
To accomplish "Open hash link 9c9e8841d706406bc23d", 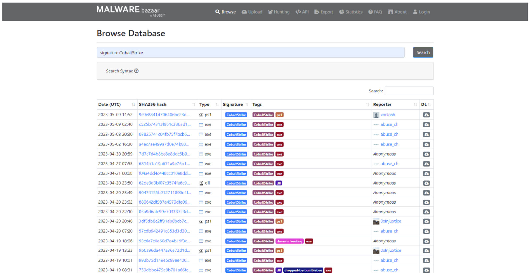I will (164, 115).
